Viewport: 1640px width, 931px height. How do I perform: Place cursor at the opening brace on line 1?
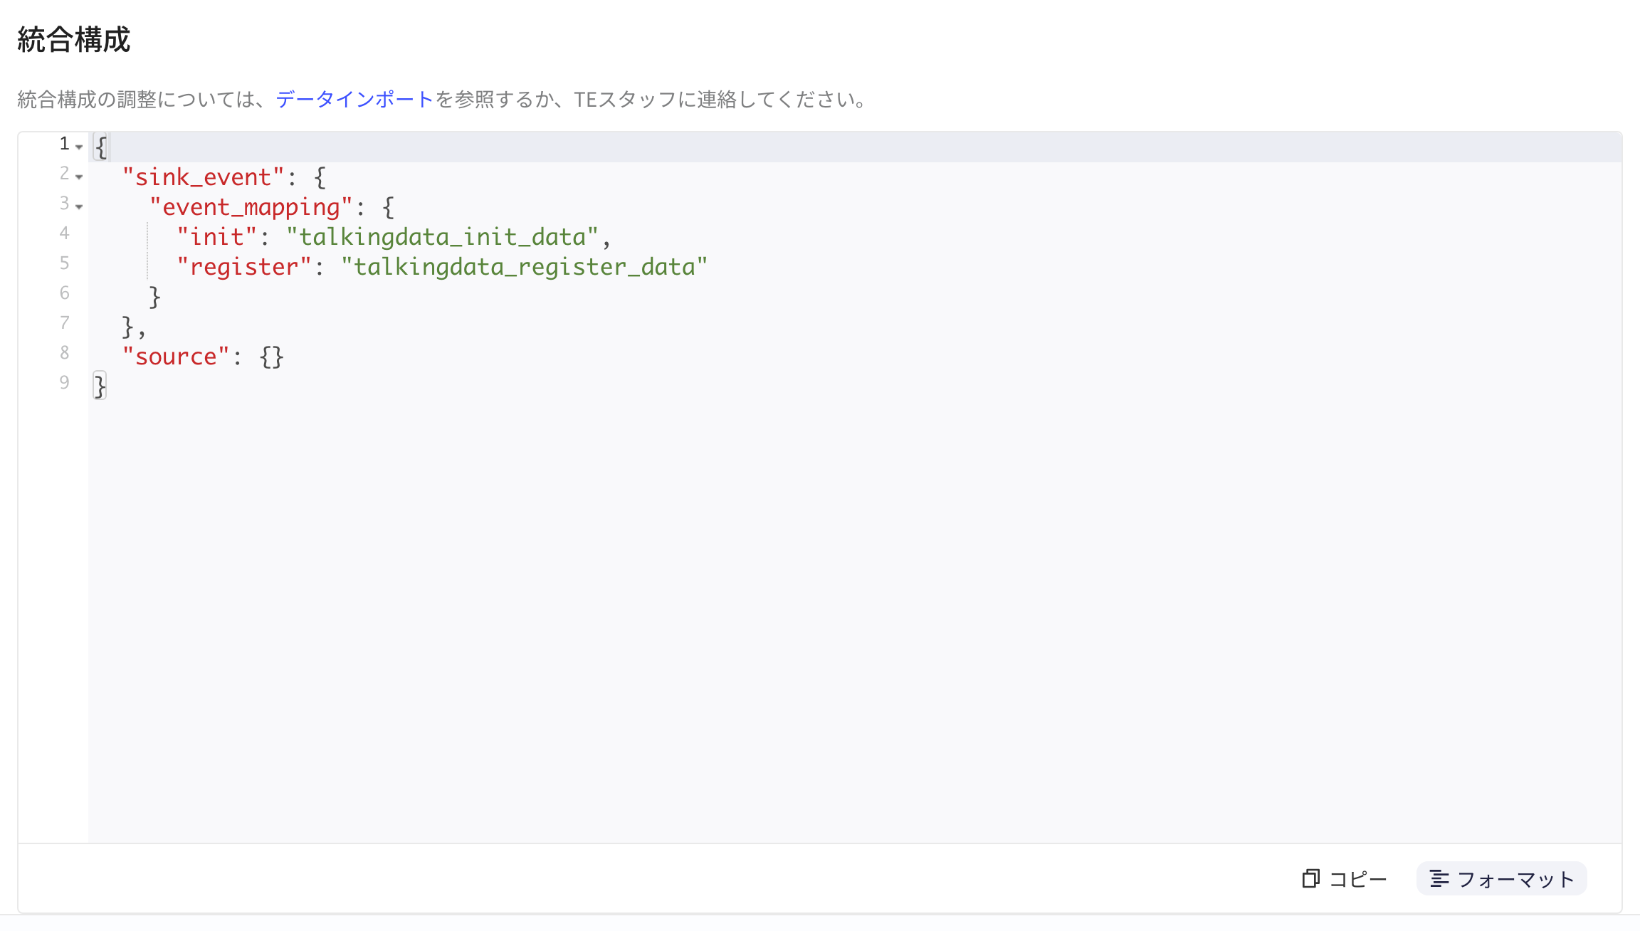101,147
